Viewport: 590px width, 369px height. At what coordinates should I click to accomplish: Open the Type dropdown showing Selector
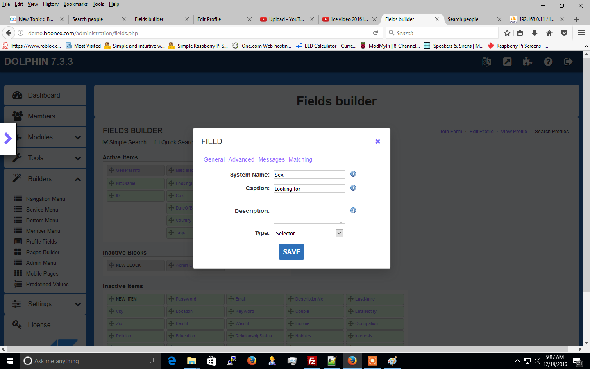click(309, 233)
